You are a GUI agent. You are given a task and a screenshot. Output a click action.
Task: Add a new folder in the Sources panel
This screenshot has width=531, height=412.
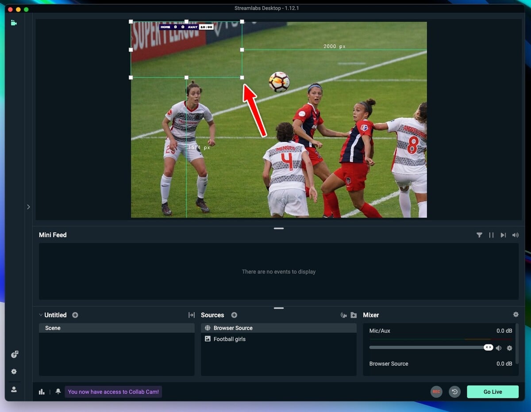(x=353, y=315)
